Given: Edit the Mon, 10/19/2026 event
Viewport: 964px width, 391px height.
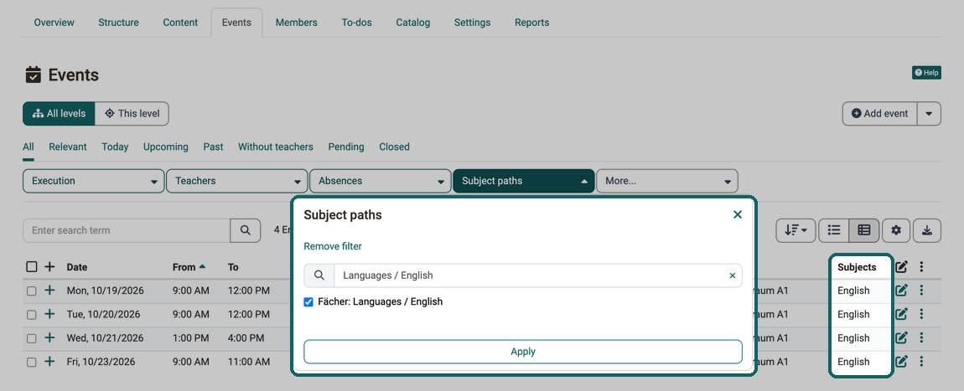Looking at the screenshot, I should click(901, 291).
